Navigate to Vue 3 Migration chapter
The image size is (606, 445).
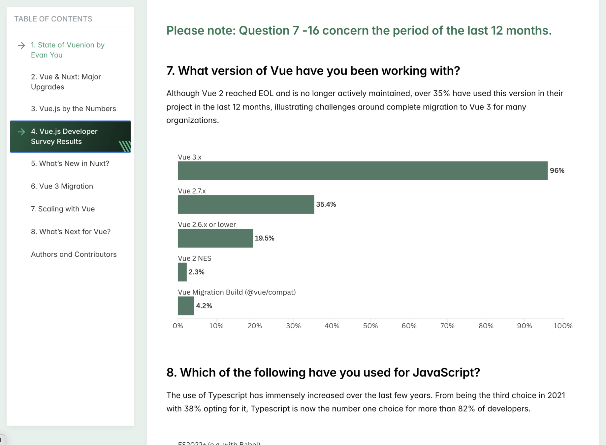62,186
